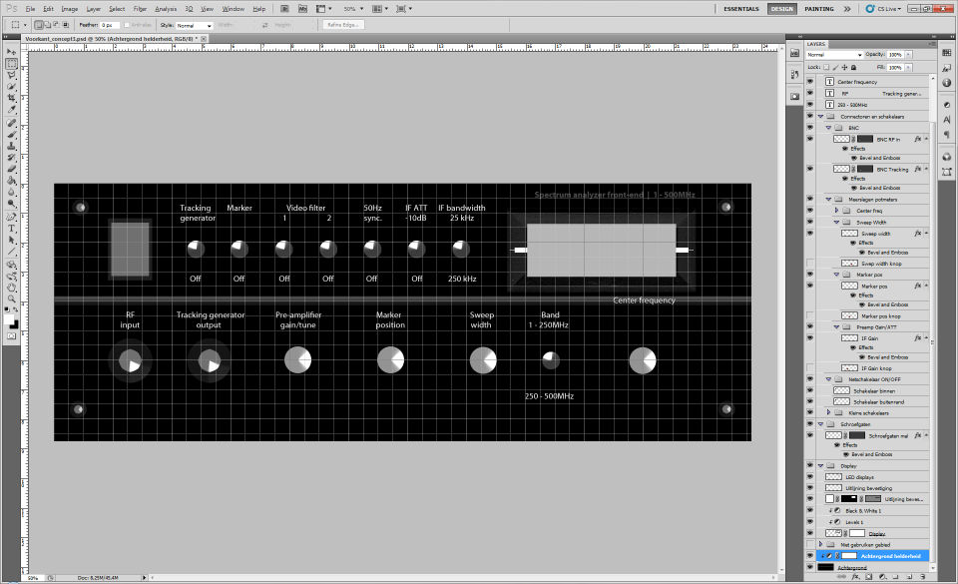
Task: Open the layer blend mode dropdown
Action: click(834, 55)
